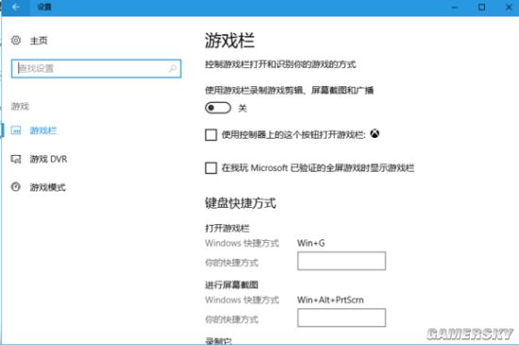Click the gear icon next to 主页
Viewport: 519px width, 345px height.
(16, 41)
